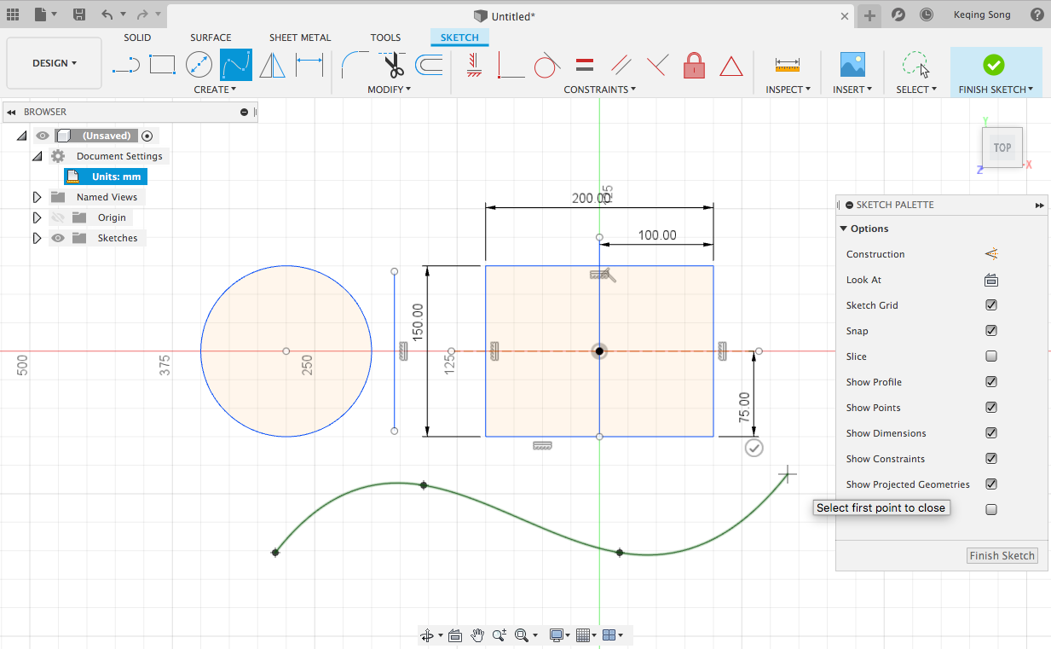The height and width of the screenshot is (649, 1051).
Task: Click the Insert Image icon
Action: [852, 65]
